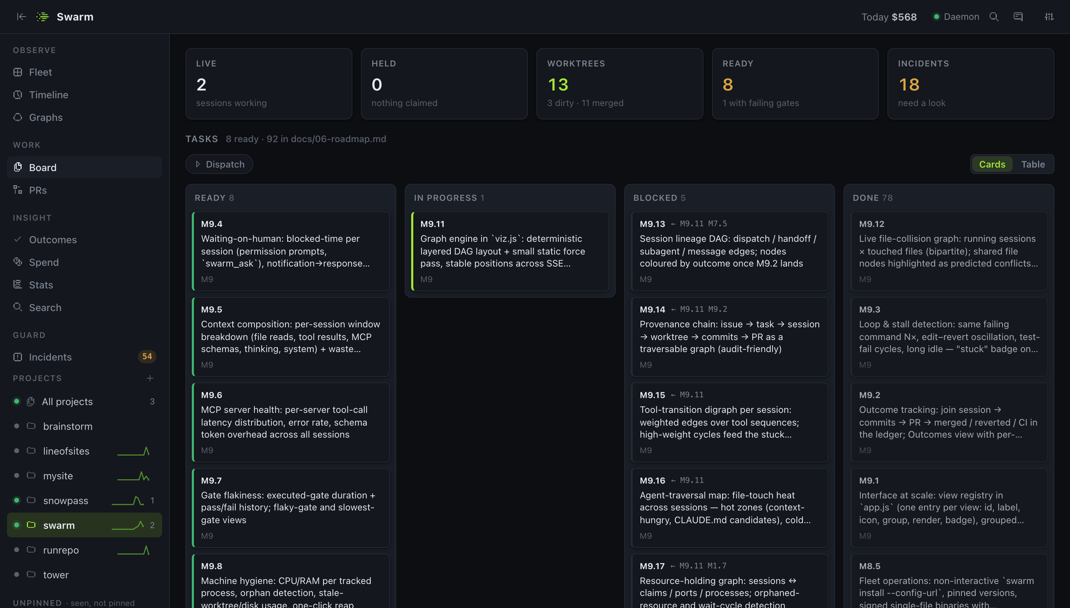Click the Stats icon in the sidebar

(18, 284)
